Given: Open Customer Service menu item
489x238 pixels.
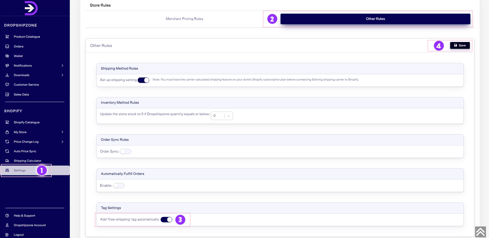Looking at the screenshot, I should [x=26, y=85].
